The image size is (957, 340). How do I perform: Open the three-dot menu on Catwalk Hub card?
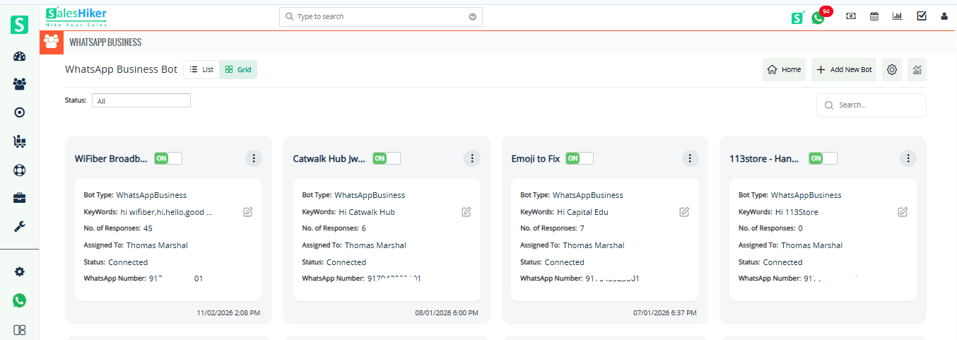click(472, 158)
